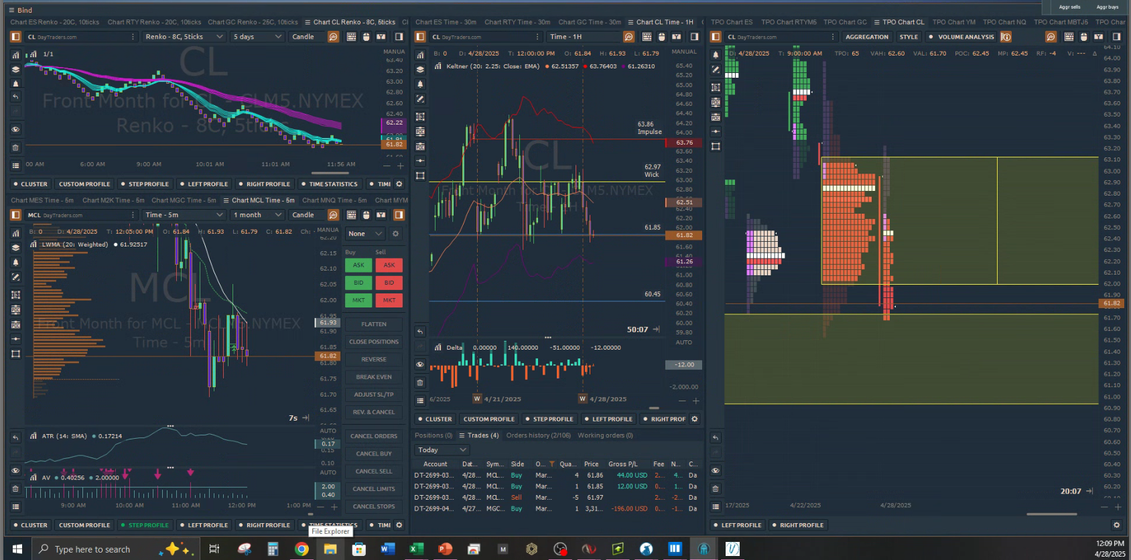
Task: Open Renko chart bottom toolbar settings gear
Action: 399,184
